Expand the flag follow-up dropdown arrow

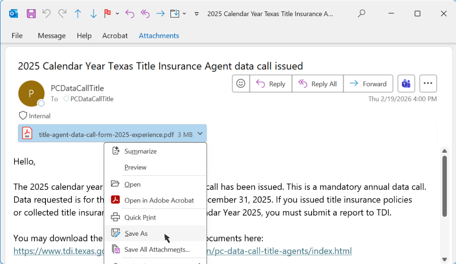tap(117, 14)
